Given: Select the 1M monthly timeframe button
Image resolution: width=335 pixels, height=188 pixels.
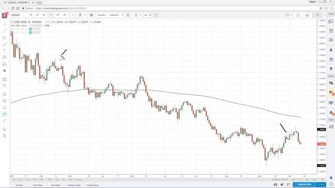Looking at the screenshot, I should pos(64,15).
